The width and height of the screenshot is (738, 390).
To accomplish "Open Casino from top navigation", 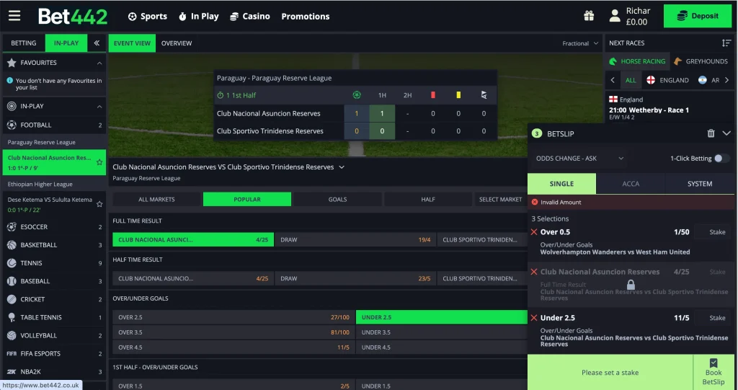I will [250, 16].
